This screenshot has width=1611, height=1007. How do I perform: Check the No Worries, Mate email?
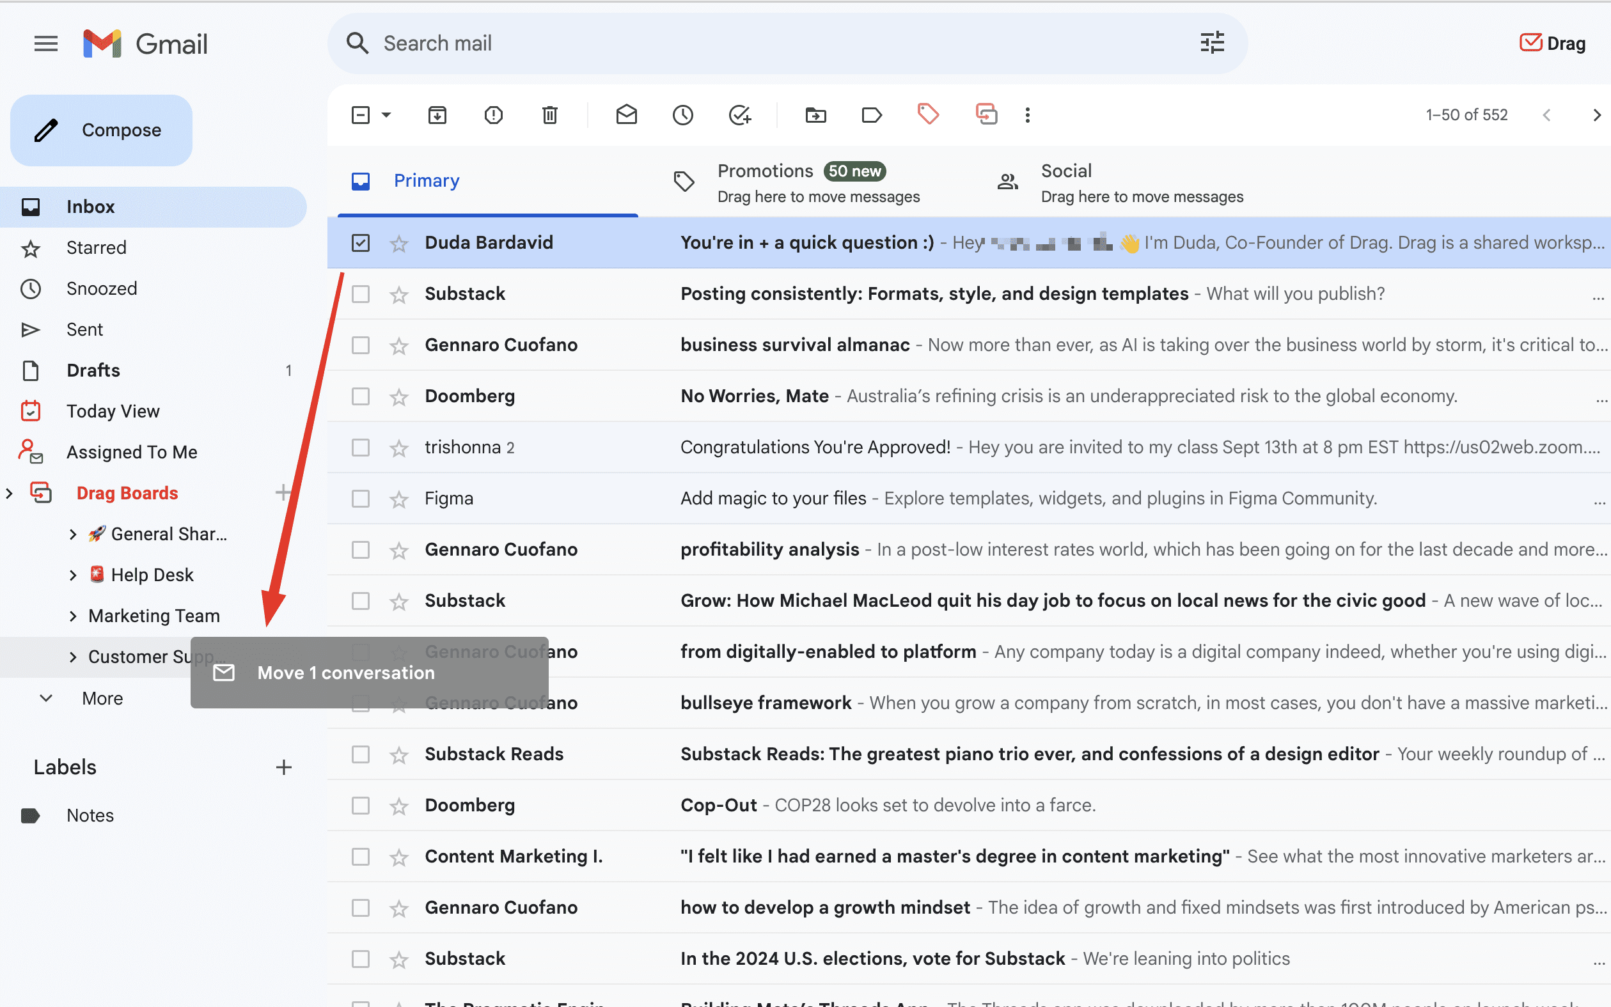[x=360, y=397]
